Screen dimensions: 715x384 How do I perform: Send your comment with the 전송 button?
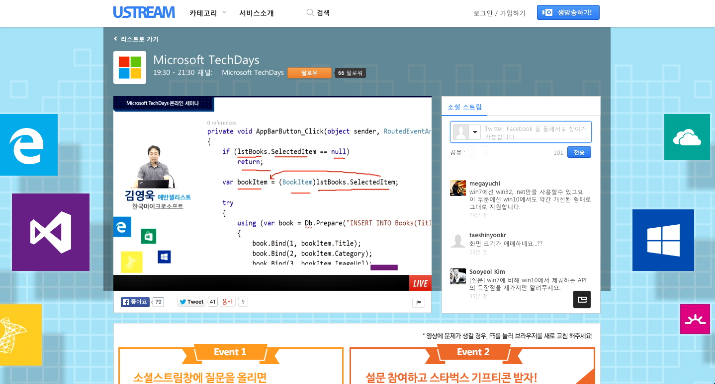click(x=578, y=152)
